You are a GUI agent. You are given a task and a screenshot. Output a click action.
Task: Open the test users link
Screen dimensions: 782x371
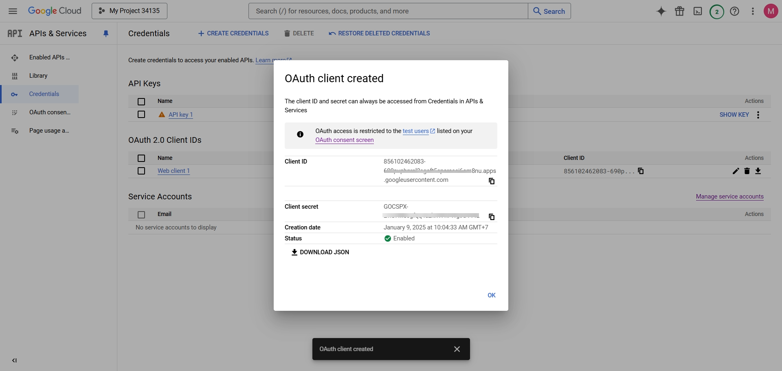click(x=419, y=131)
